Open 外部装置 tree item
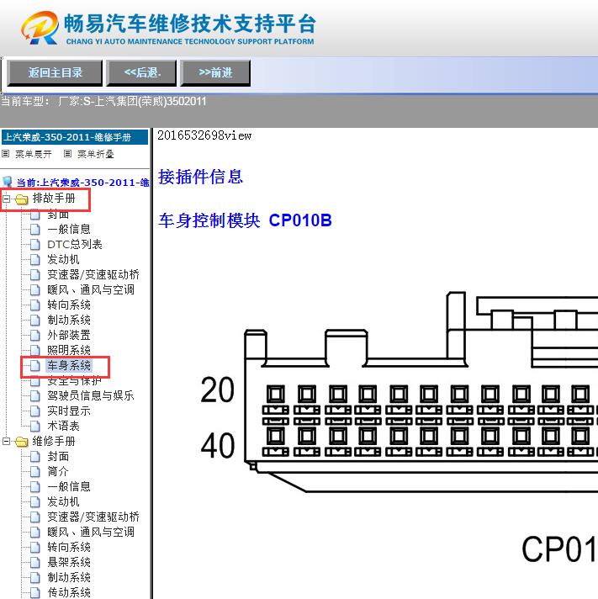This screenshot has height=599, width=598. 69,335
